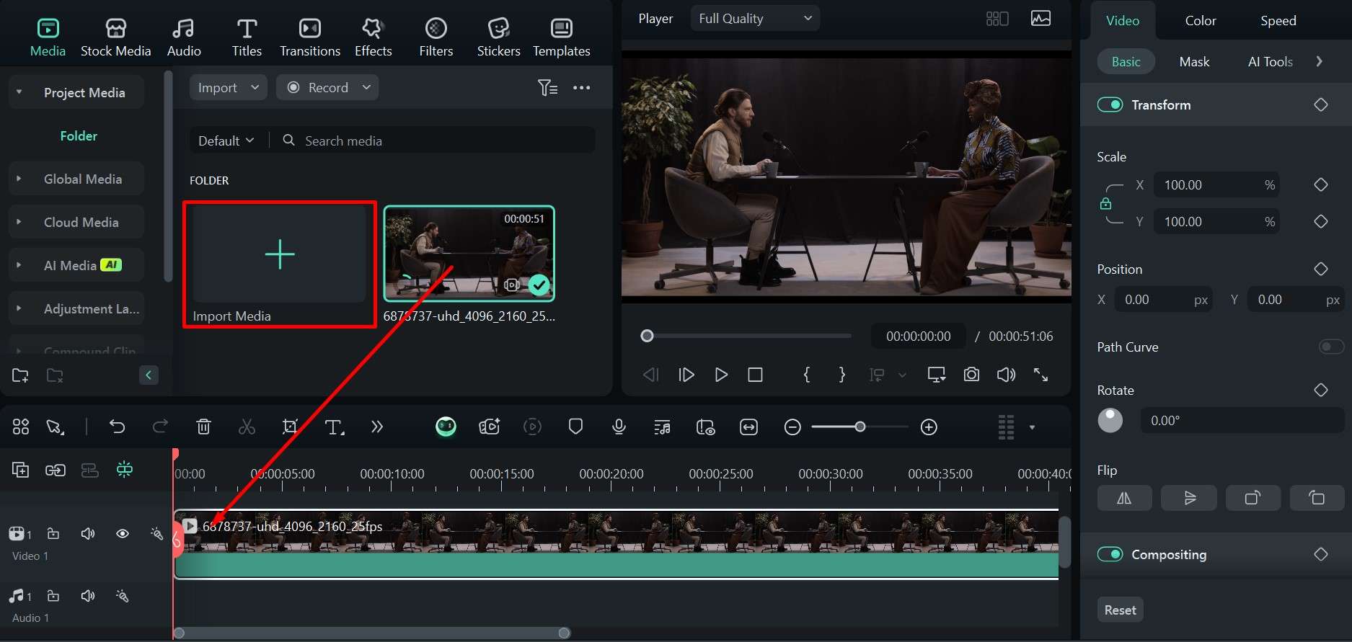Set the mark-out point bracket
The image size is (1352, 642).
841,375
